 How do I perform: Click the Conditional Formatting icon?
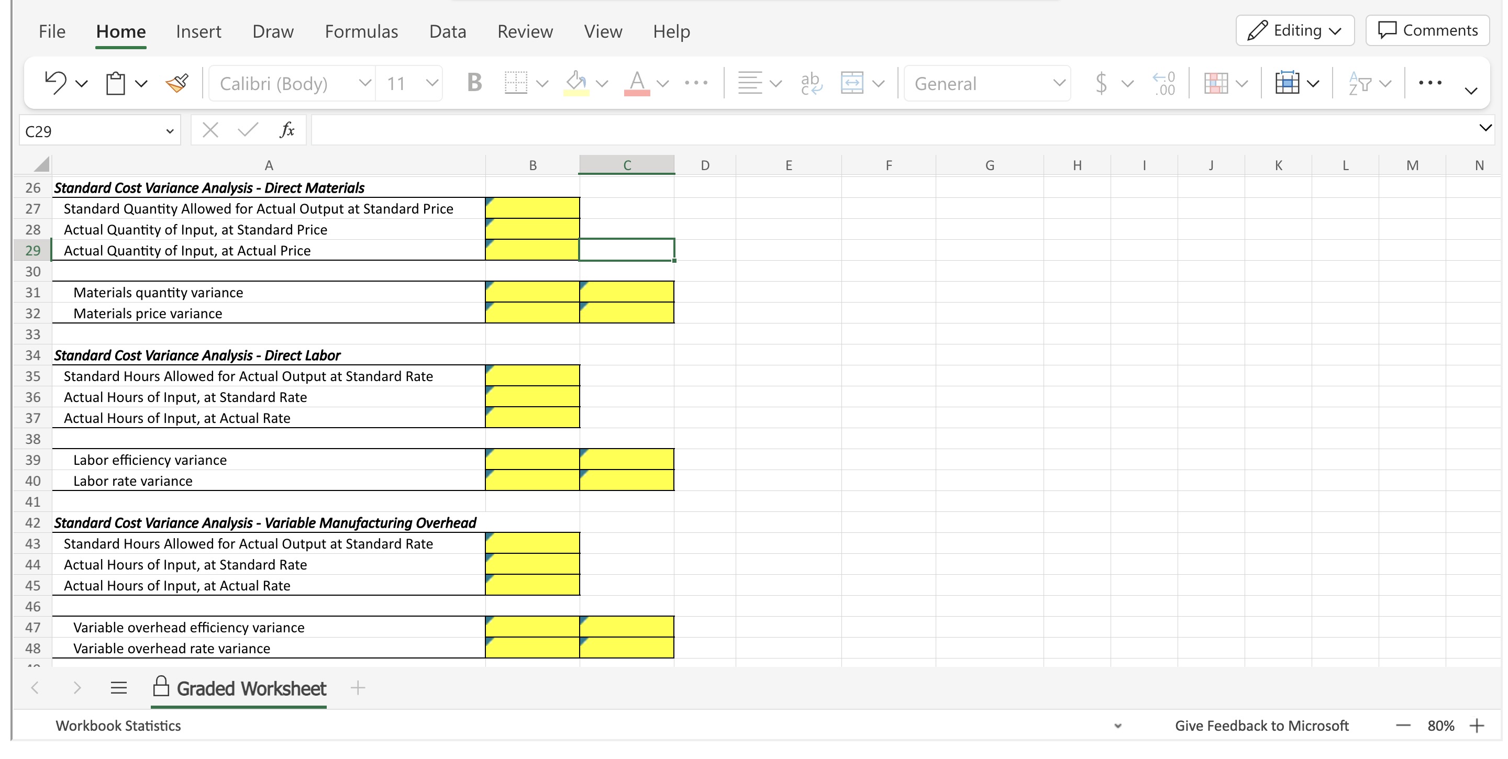coord(1216,83)
